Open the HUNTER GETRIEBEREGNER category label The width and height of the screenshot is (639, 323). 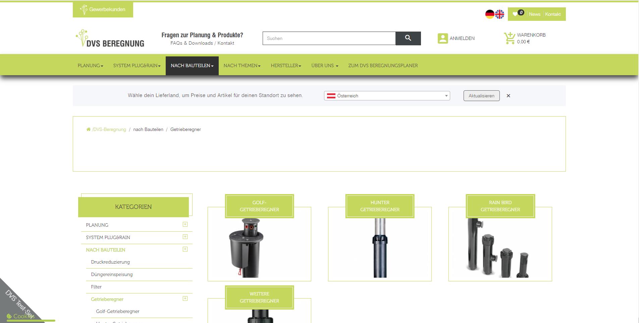(380, 206)
